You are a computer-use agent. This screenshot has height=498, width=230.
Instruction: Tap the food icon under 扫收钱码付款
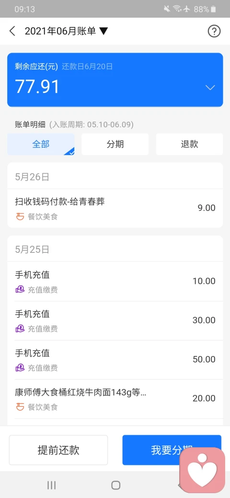pyautogui.click(x=20, y=217)
